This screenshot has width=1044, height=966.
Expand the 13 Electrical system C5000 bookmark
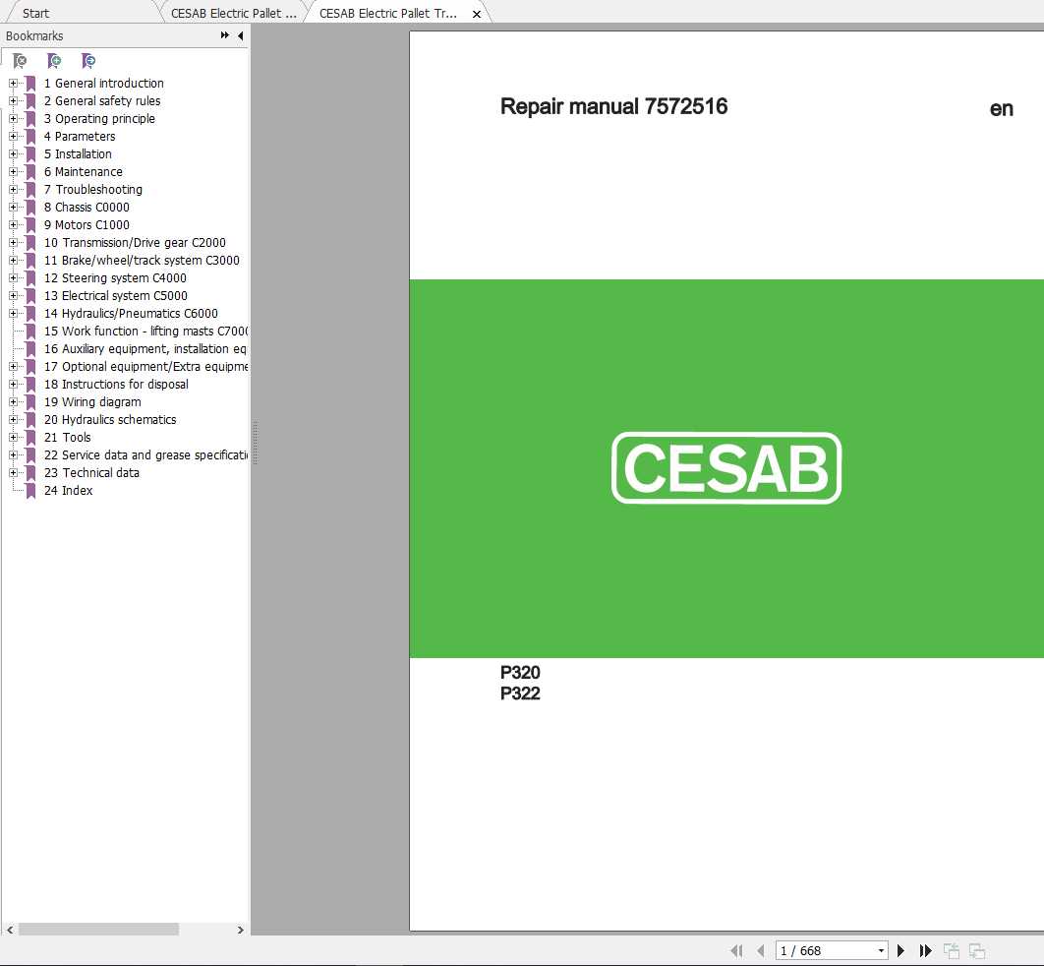tap(14, 296)
